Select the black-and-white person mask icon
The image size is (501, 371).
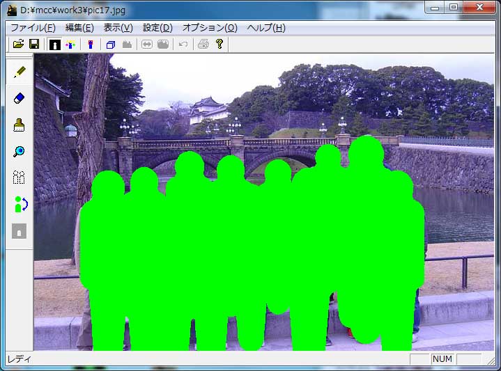[54, 45]
